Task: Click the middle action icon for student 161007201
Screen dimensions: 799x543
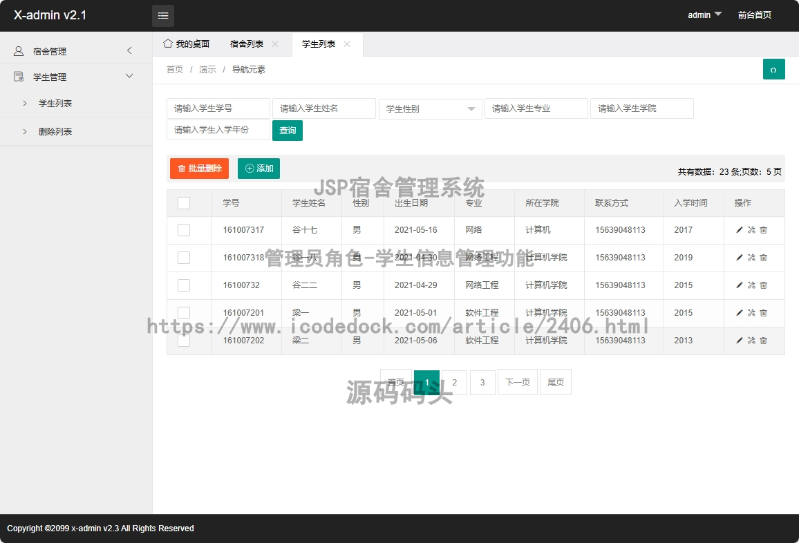Action: click(x=751, y=312)
